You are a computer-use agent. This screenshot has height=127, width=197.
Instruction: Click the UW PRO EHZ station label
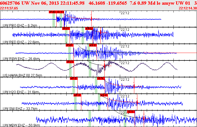[20, 26]
